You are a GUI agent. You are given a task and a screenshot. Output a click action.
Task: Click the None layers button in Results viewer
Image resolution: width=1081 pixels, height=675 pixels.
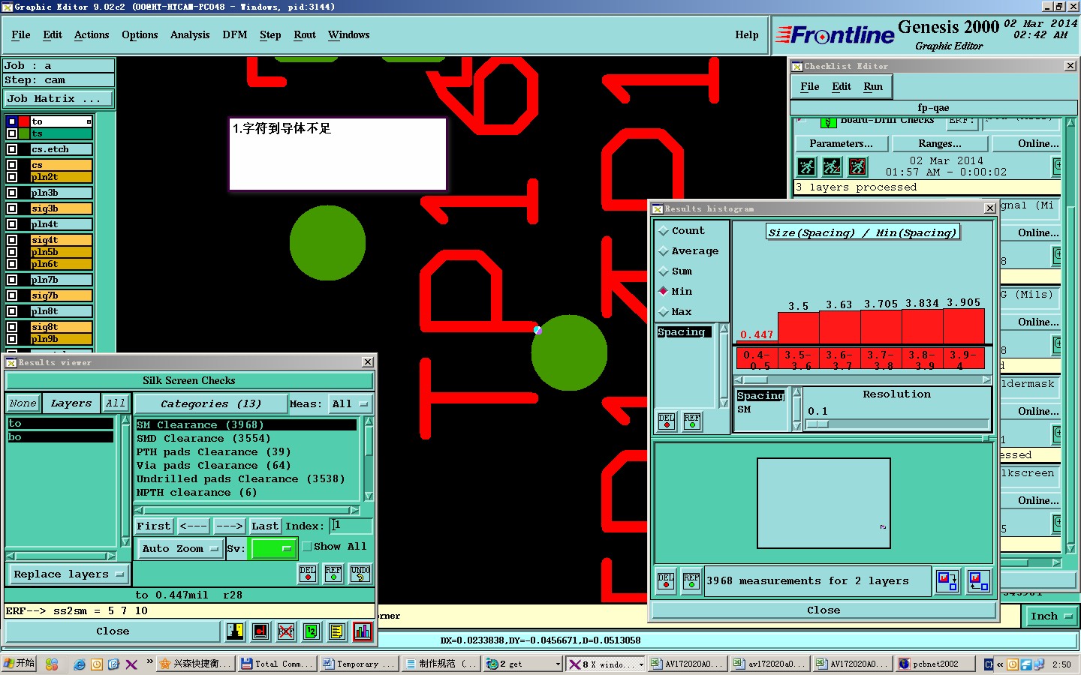pos(23,403)
